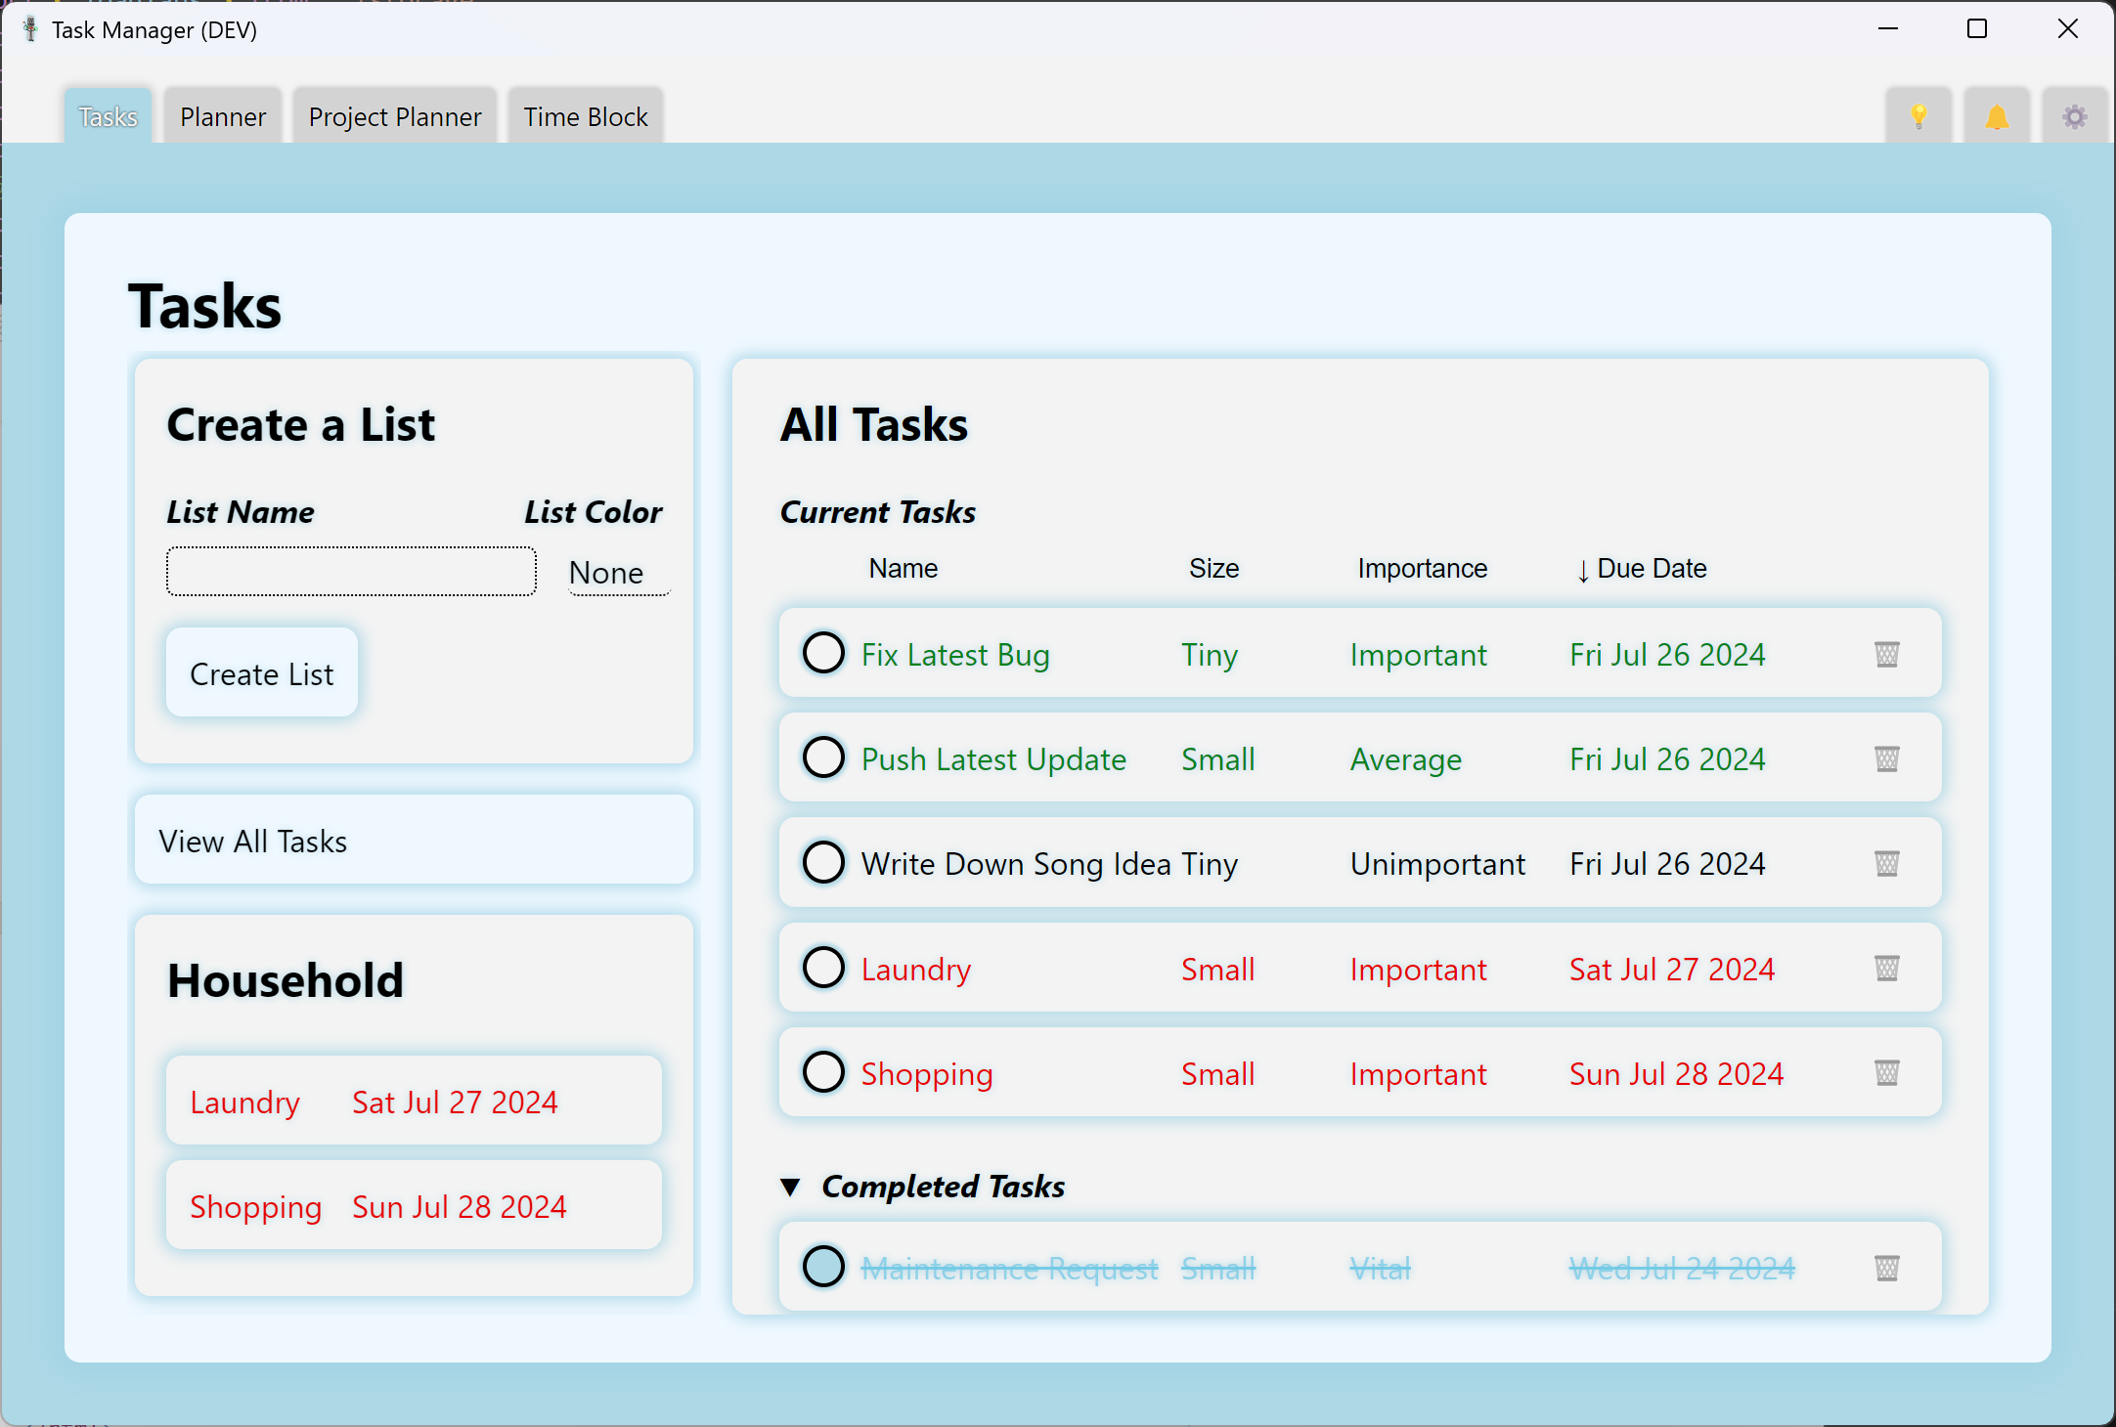Delete the Laundry task in All Tasks
The width and height of the screenshot is (2116, 1427).
(1887, 969)
